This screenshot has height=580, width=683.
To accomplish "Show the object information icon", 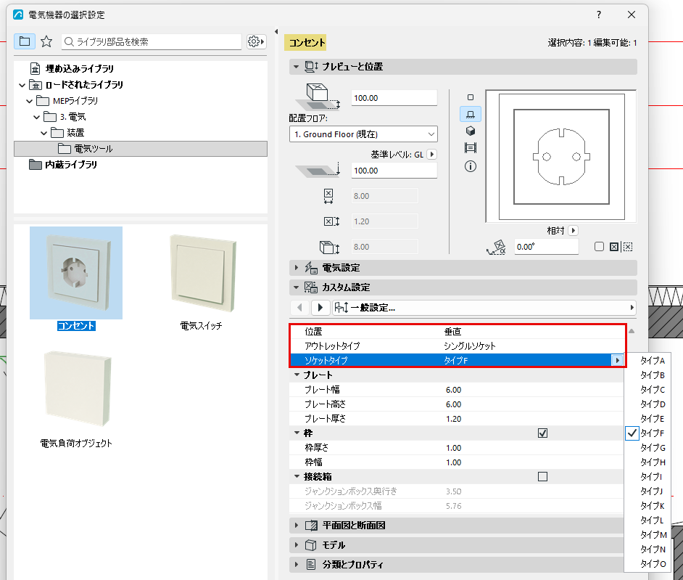I will 471,166.
